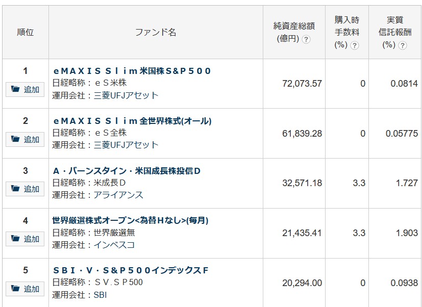The width and height of the screenshot is (422, 307).
Task: Click the help icon beside 実質信託報酬
Action: tap(403, 45)
